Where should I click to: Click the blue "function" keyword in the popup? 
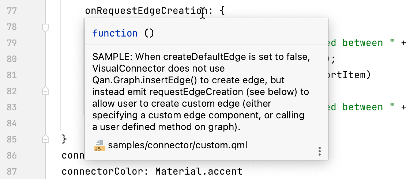[115, 33]
